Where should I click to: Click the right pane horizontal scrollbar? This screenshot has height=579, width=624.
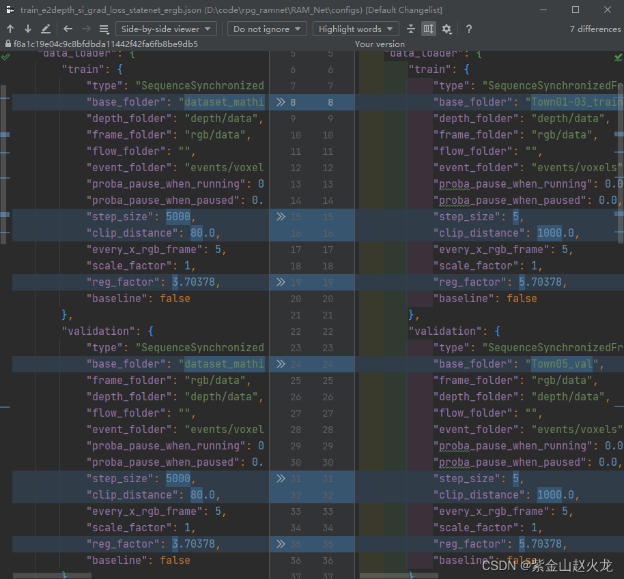pyautogui.click(x=399, y=576)
